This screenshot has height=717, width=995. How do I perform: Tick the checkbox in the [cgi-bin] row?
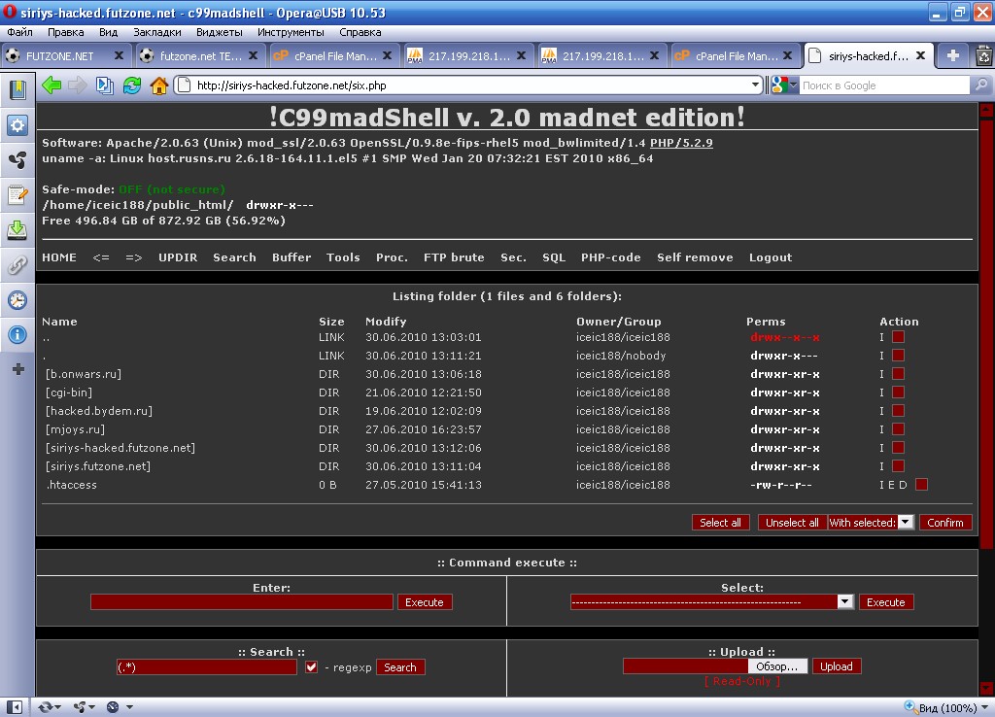pos(898,393)
